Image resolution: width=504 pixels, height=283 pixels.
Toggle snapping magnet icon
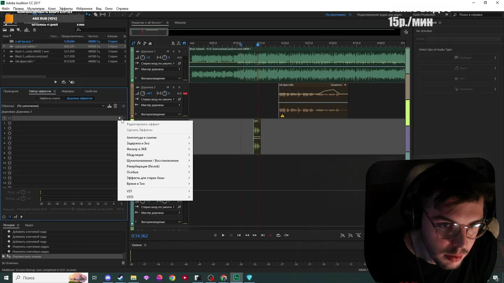tap(184, 43)
